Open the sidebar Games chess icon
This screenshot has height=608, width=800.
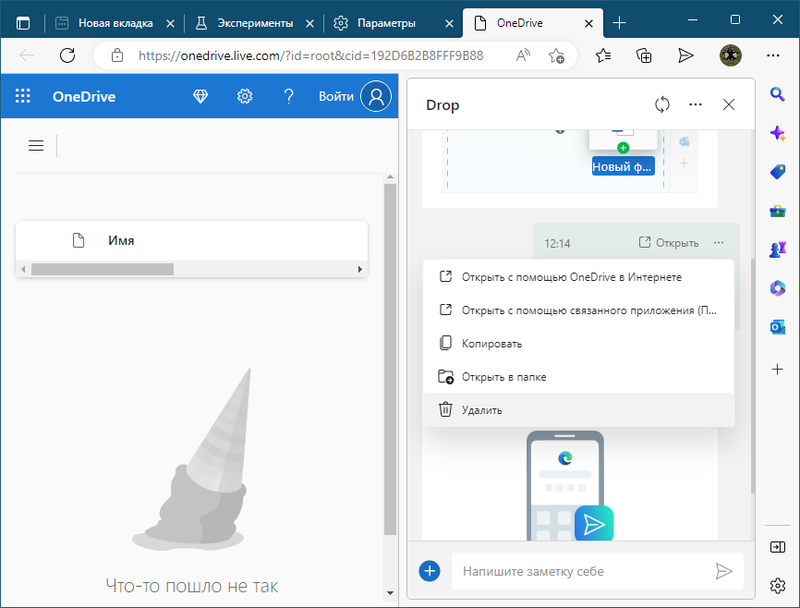point(777,249)
